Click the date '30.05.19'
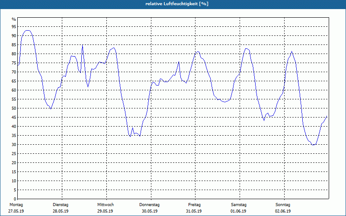The height and width of the screenshot is (216, 346). [x=150, y=211]
